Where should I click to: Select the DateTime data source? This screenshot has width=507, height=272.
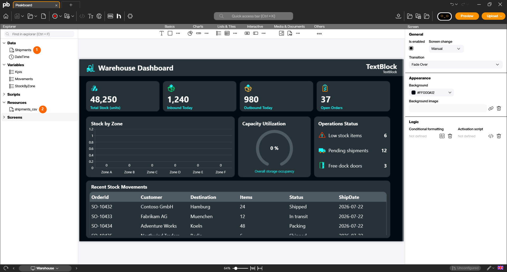[x=22, y=57]
